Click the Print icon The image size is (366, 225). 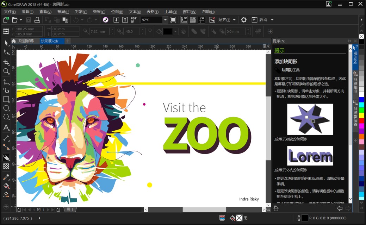tap(37, 20)
